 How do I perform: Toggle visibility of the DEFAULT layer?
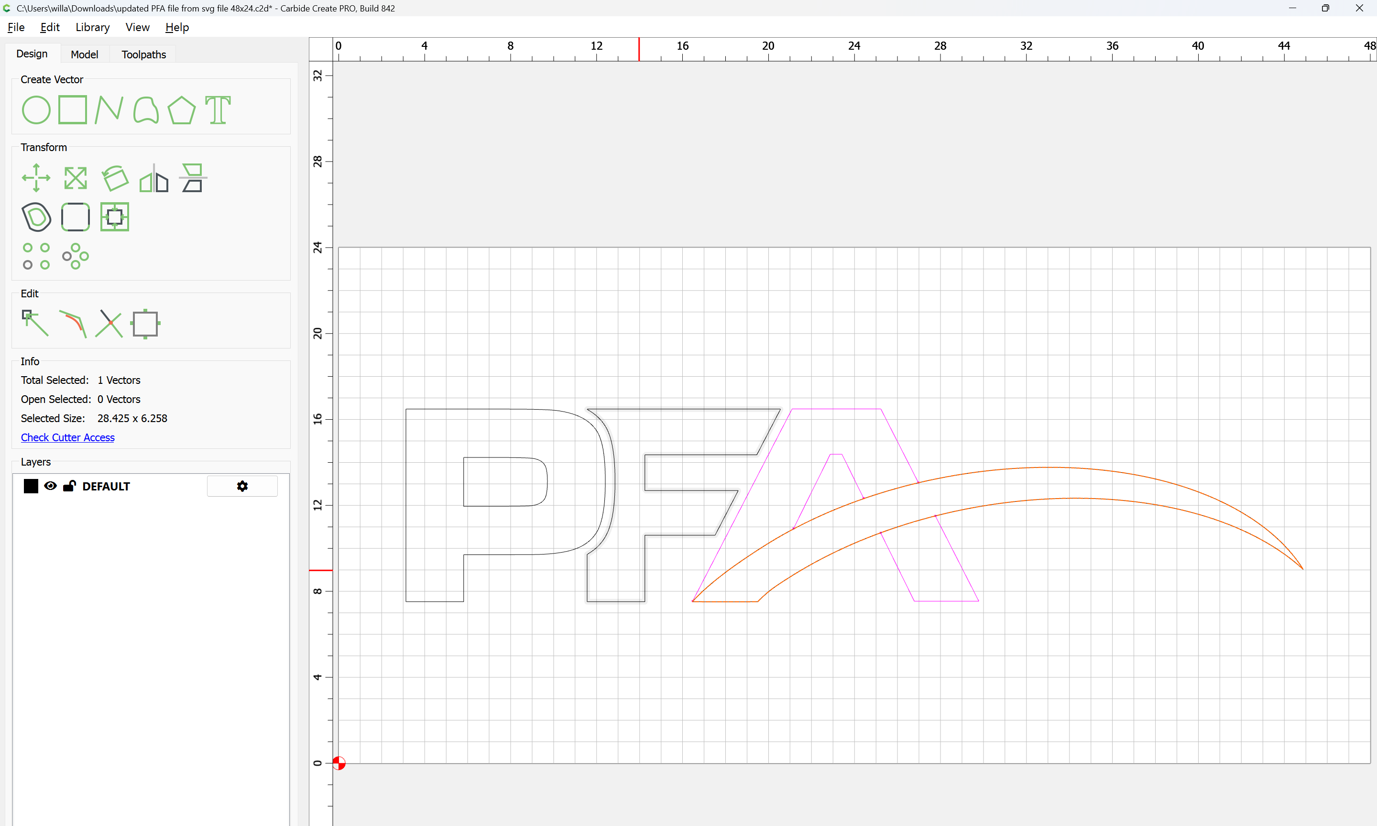[50, 486]
